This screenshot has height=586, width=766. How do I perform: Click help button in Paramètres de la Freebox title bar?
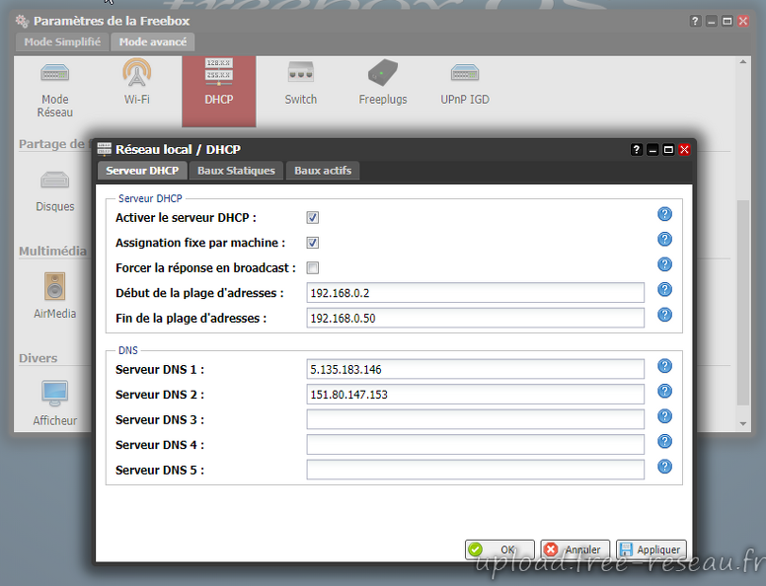click(695, 21)
